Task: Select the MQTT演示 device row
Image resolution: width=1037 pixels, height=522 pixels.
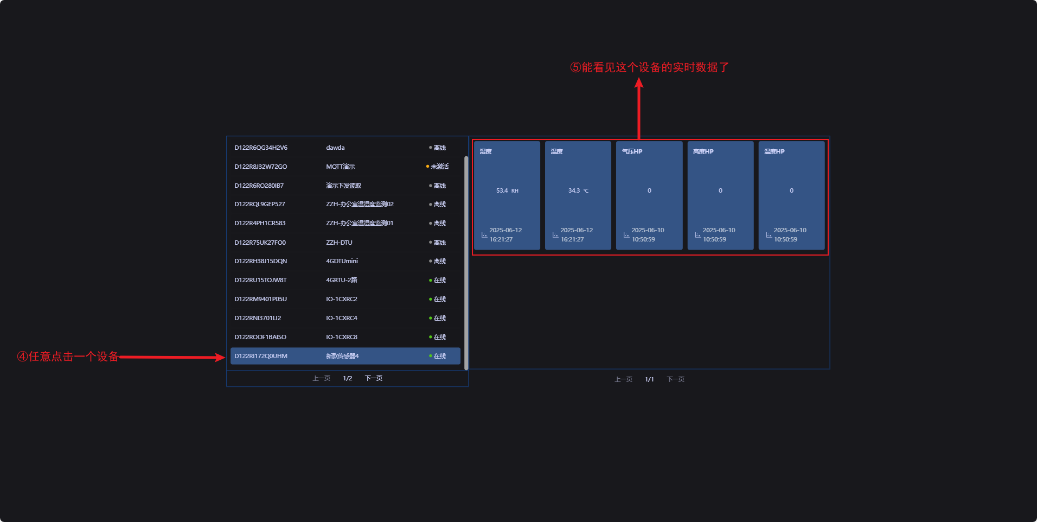Action: pos(345,167)
